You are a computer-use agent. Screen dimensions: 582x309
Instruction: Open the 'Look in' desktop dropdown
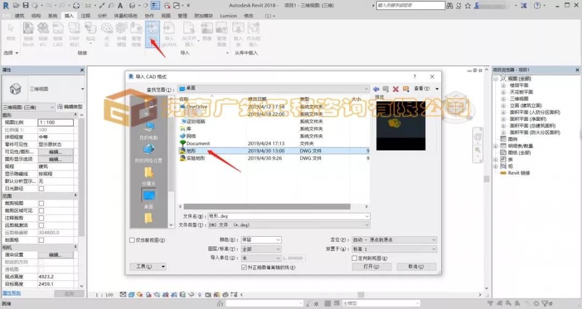click(x=274, y=89)
